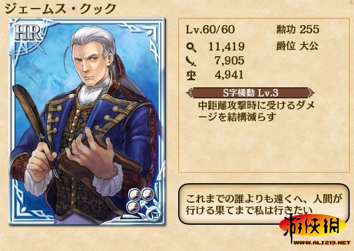Click the Lv.60/60 level indicator
This screenshot has width=354, height=251.
point(210,29)
